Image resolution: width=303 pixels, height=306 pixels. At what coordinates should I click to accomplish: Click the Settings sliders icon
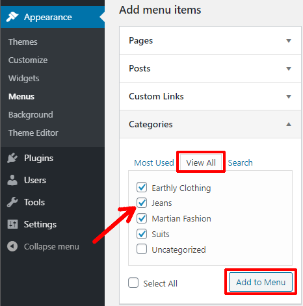click(12, 224)
